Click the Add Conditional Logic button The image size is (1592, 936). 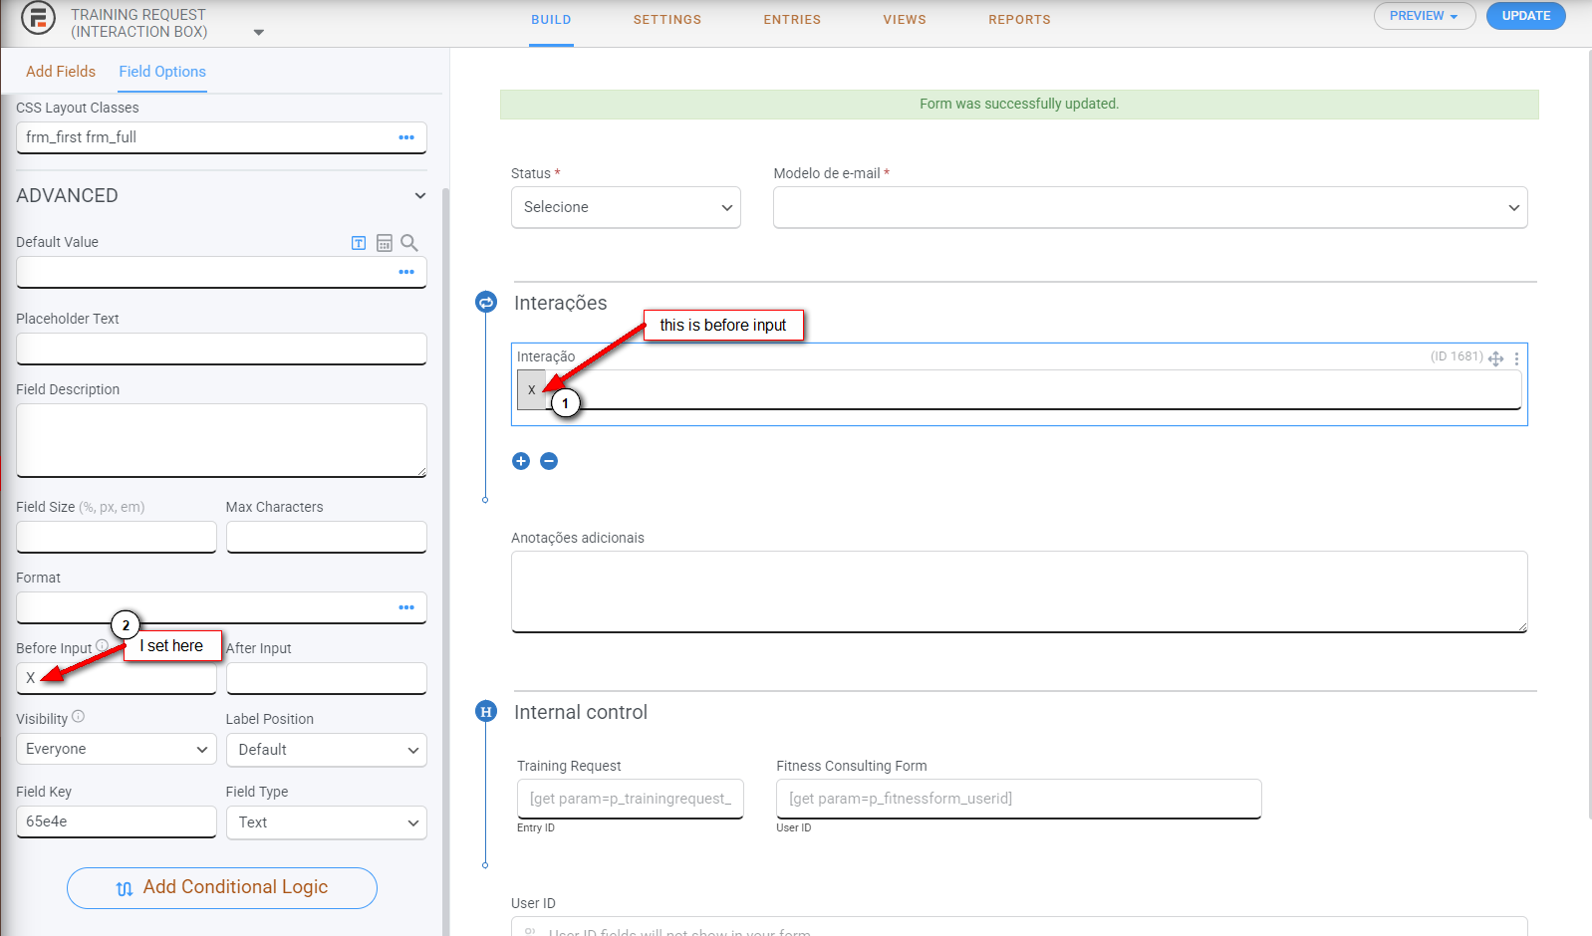(x=222, y=887)
